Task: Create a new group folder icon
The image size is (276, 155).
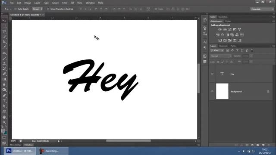Action: coord(258,145)
